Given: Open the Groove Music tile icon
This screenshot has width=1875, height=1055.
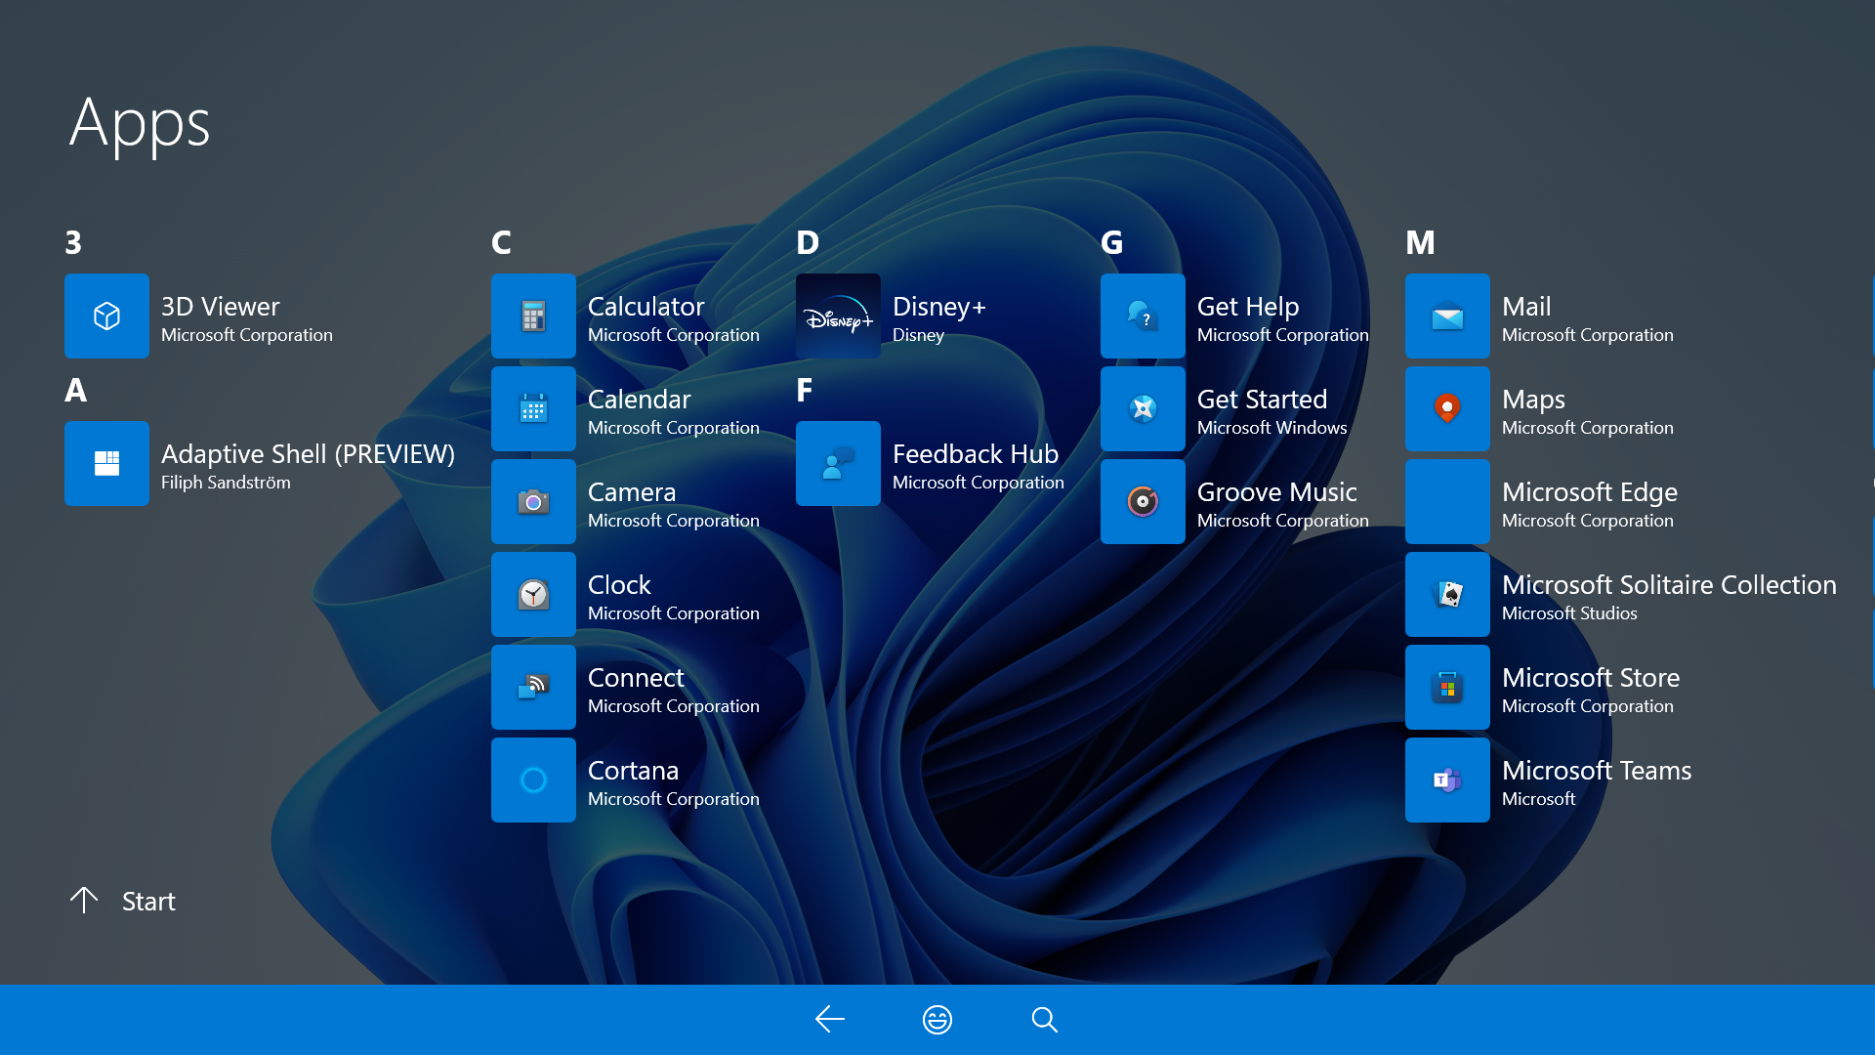Looking at the screenshot, I should coord(1143,501).
